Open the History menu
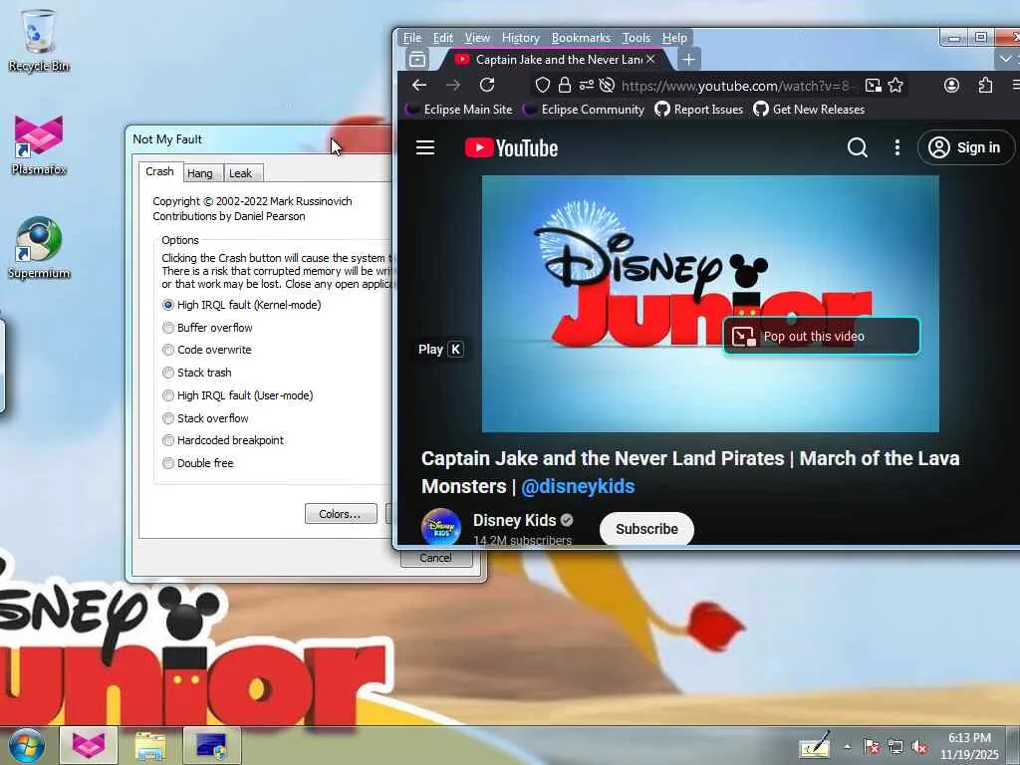The height and width of the screenshot is (765, 1020). pyautogui.click(x=520, y=38)
